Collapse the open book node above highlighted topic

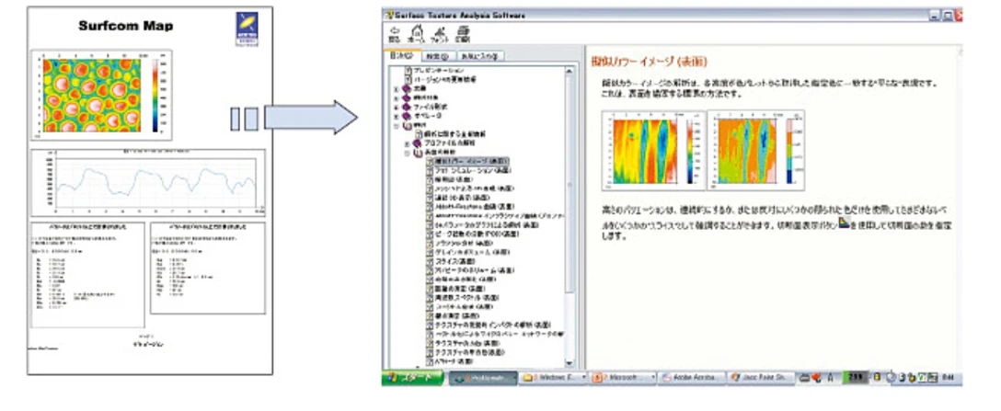tap(408, 152)
